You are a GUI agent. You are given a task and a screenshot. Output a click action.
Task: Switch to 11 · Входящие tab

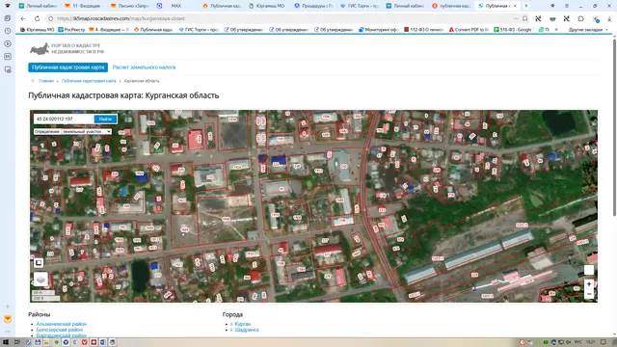pos(84,6)
